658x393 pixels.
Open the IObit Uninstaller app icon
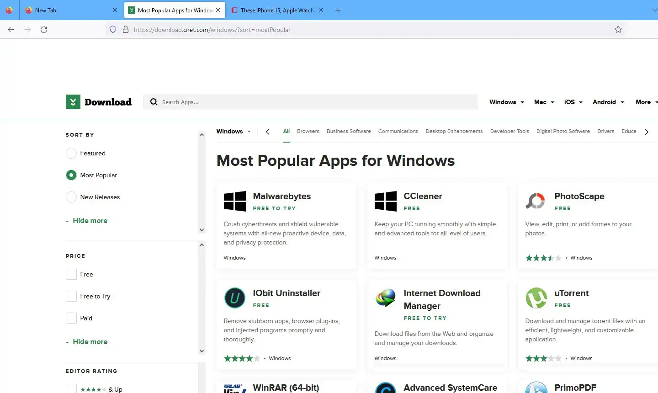(235, 298)
